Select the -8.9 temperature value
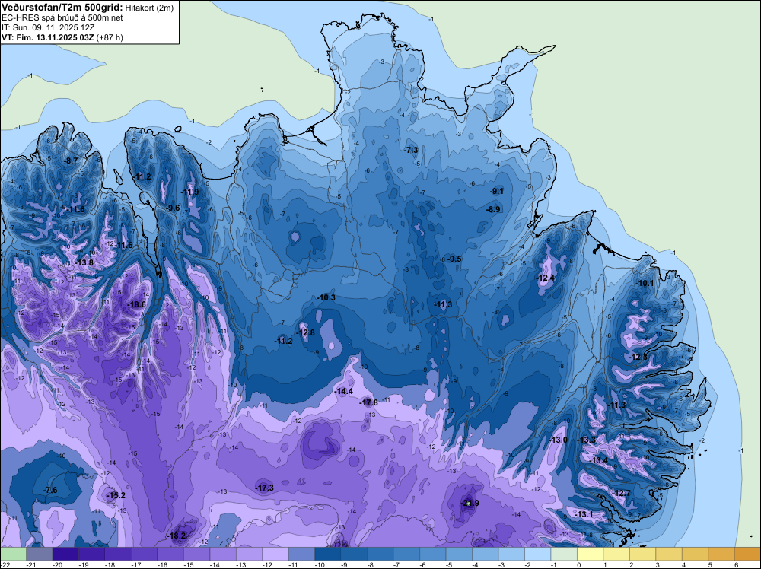Viewport: 761px width, 569px height. (x=493, y=209)
